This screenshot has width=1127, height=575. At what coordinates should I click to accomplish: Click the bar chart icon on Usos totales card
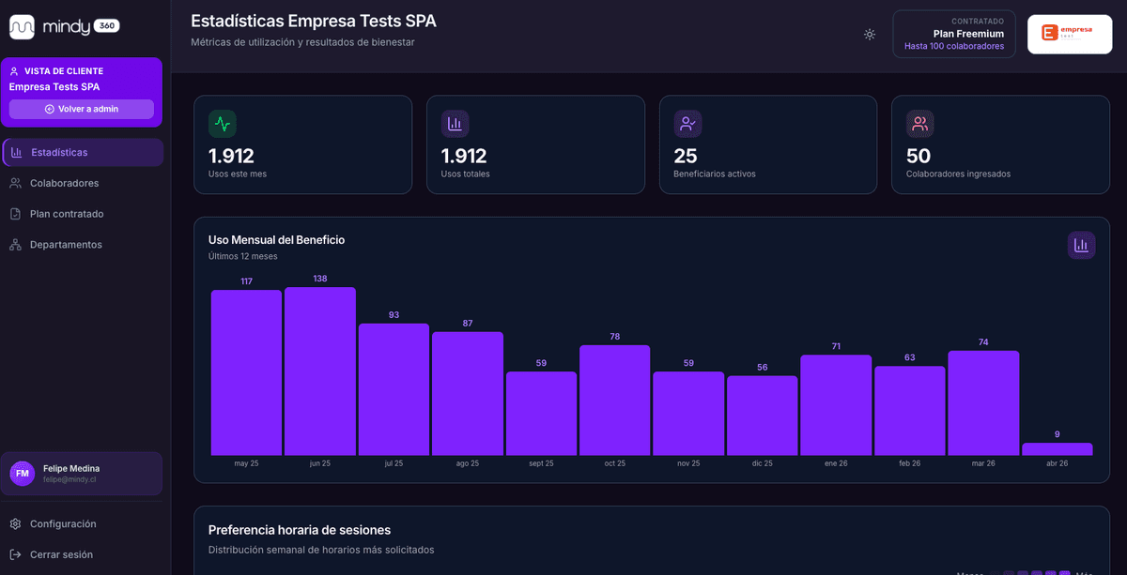(455, 123)
